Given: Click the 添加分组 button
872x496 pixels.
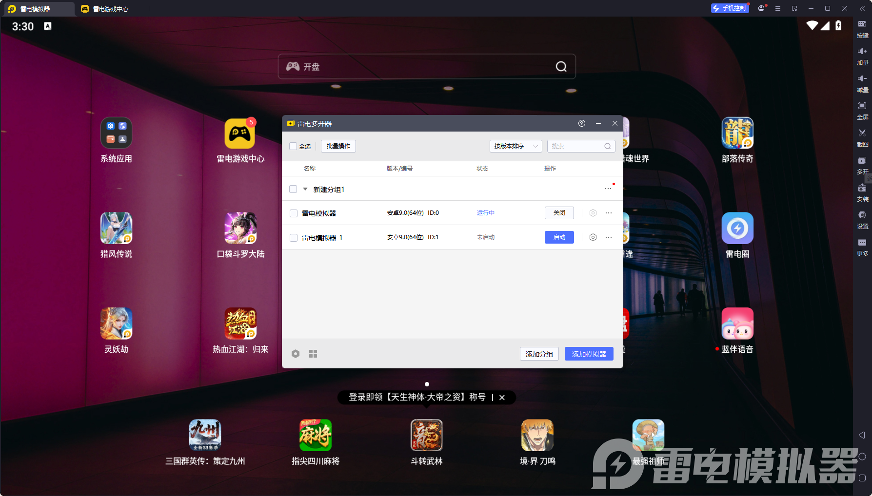Looking at the screenshot, I should (539, 354).
